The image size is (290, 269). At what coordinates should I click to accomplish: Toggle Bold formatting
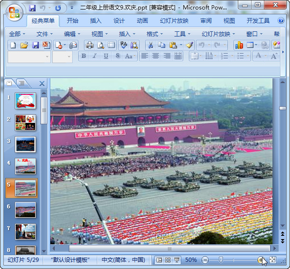tap(84, 56)
